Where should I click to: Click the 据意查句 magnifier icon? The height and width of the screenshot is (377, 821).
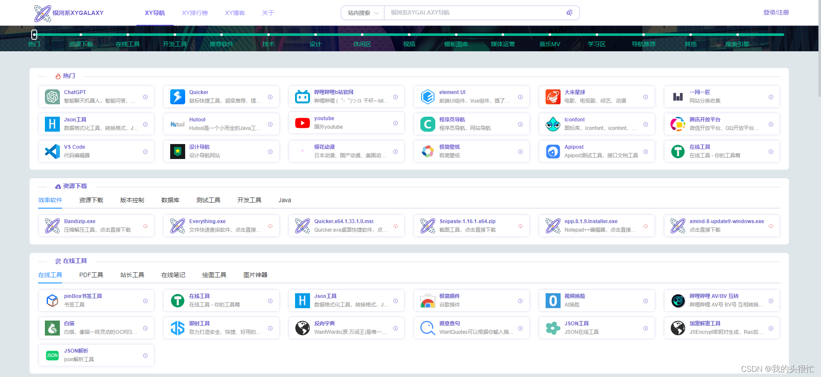click(x=428, y=328)
